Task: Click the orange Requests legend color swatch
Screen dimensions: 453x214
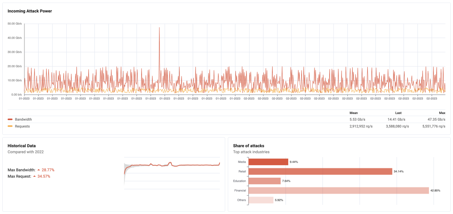Action: pos(10,126)
